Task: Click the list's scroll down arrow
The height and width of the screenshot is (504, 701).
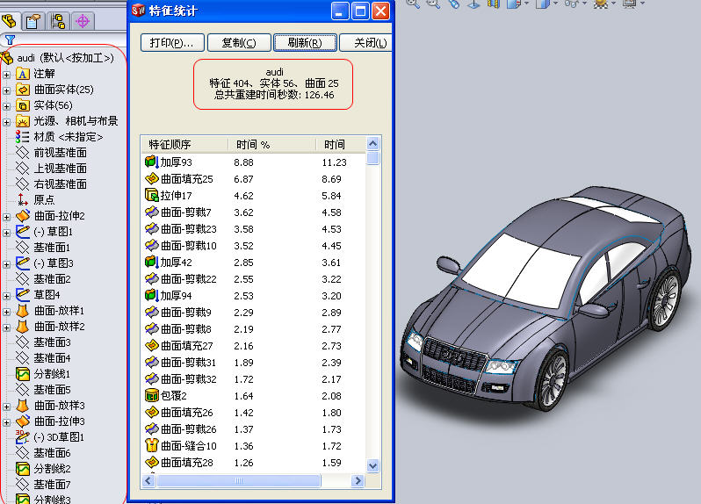Action: 372,465
